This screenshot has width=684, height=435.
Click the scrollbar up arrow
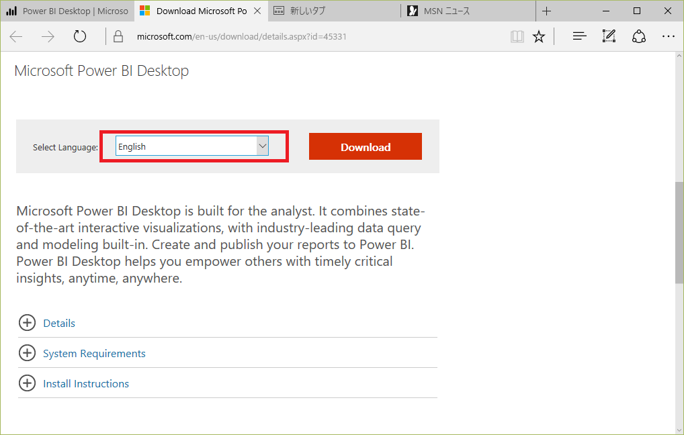tap(679, 56)
